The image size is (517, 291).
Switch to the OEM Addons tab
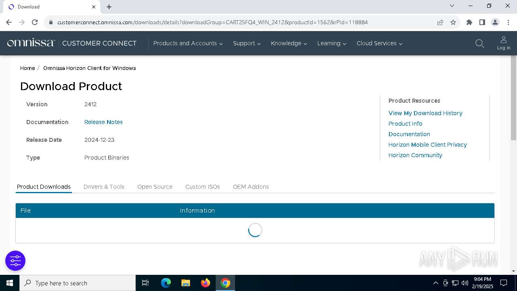coord(251,187)
